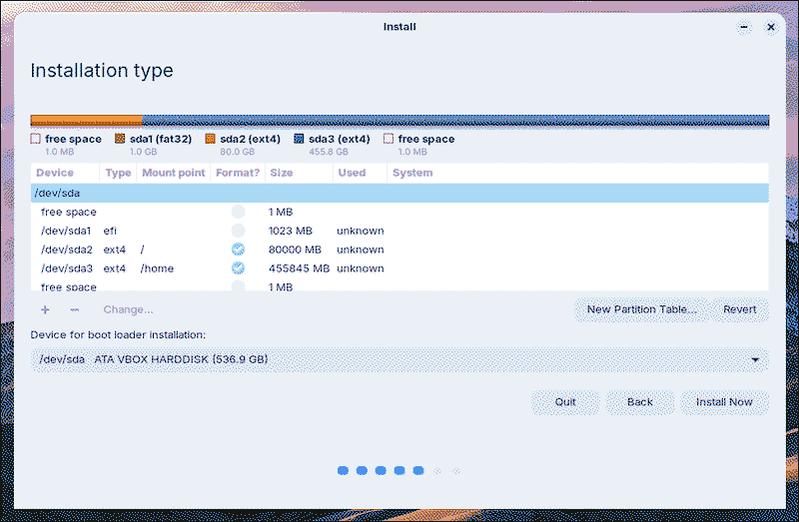Click the Used column header

360,173
